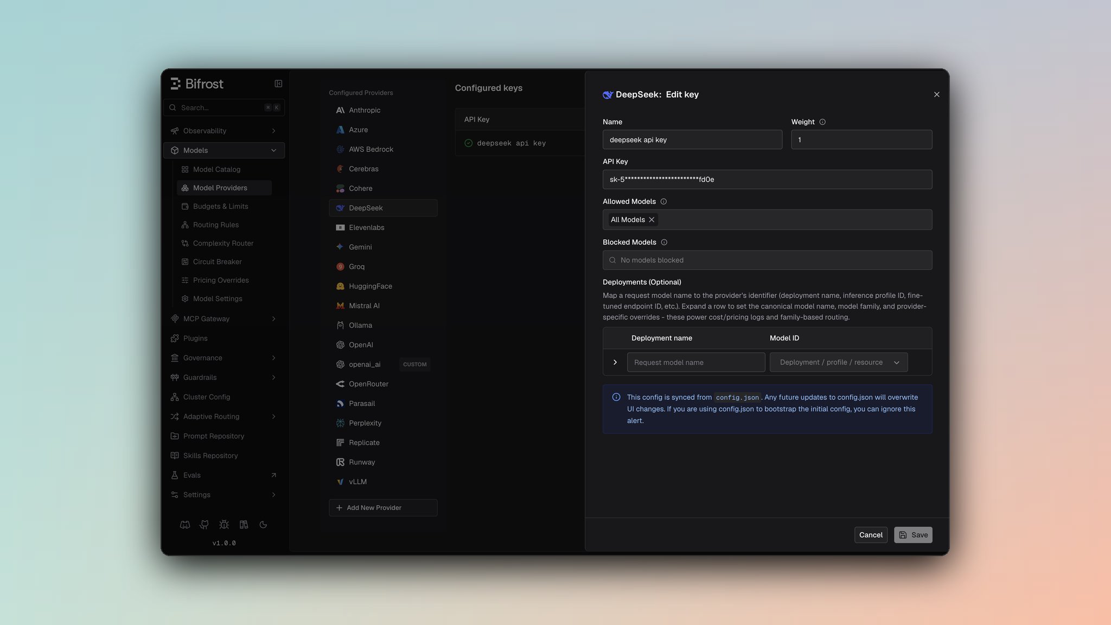
Task: Click the Allowed Models info icon
Action: coord(663,201)
